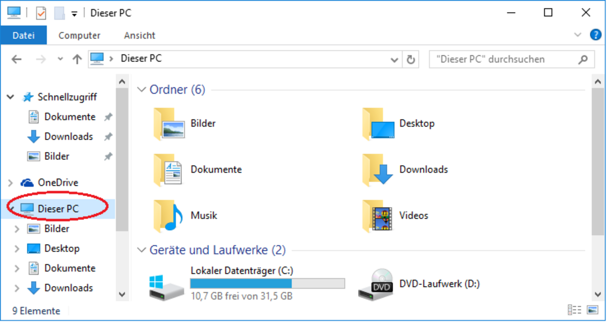Collapse the Ordner (6) group
This screenshot has width=609, height=325.
click(142, 90)
